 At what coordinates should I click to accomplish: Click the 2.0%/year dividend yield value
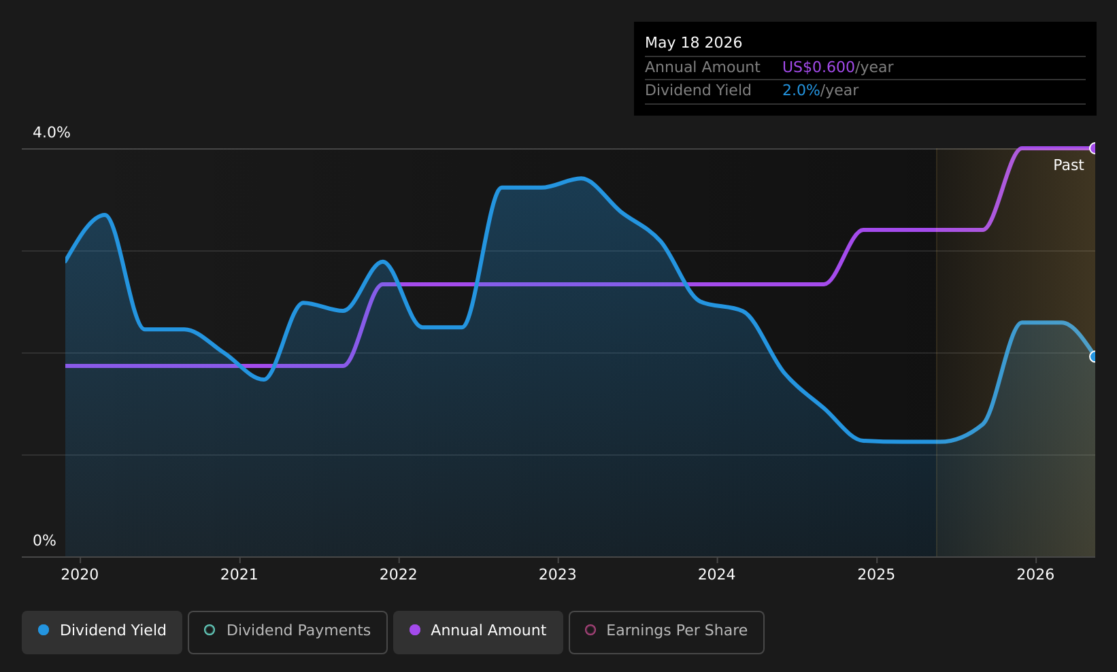pyautogui.click(x=820, y=90)
